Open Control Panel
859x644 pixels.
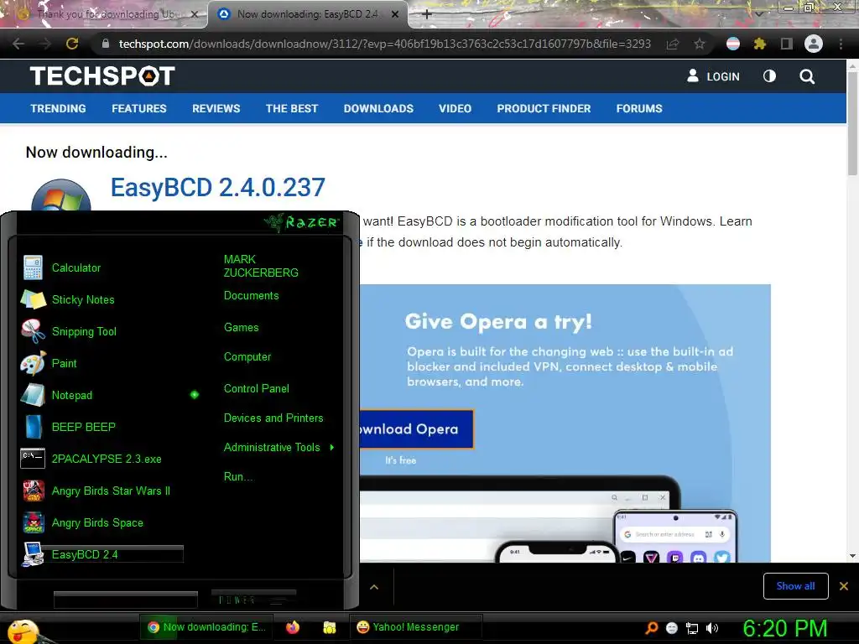(x=257, y=389)
